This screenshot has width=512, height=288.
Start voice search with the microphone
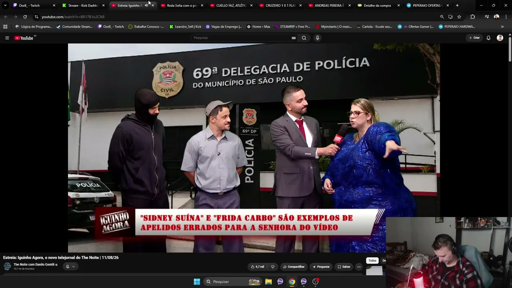coord(318,38)
